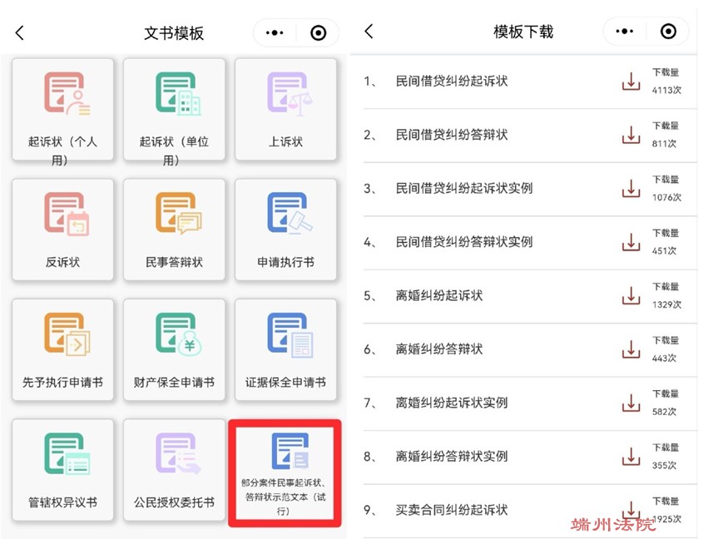Click the 模板下载 page title
The image size is (703, 539).
(523, 32)
